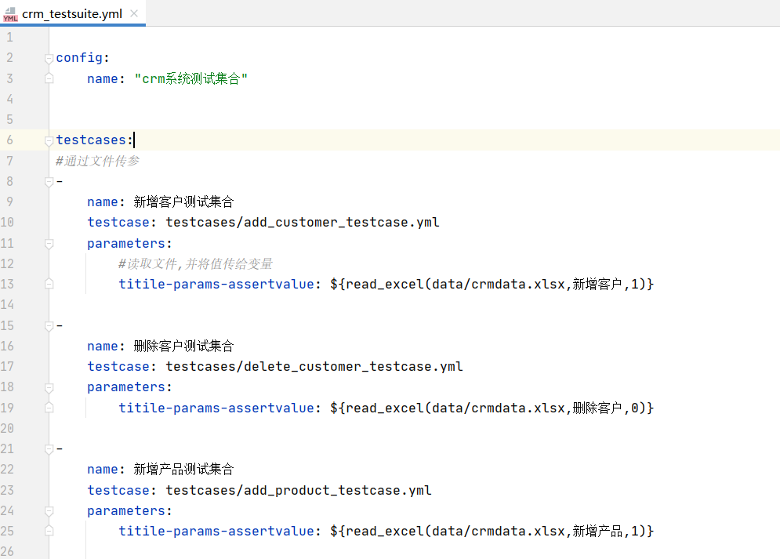Fold the parameters block on line 11
780x559 pixels.
click(49, 243)
